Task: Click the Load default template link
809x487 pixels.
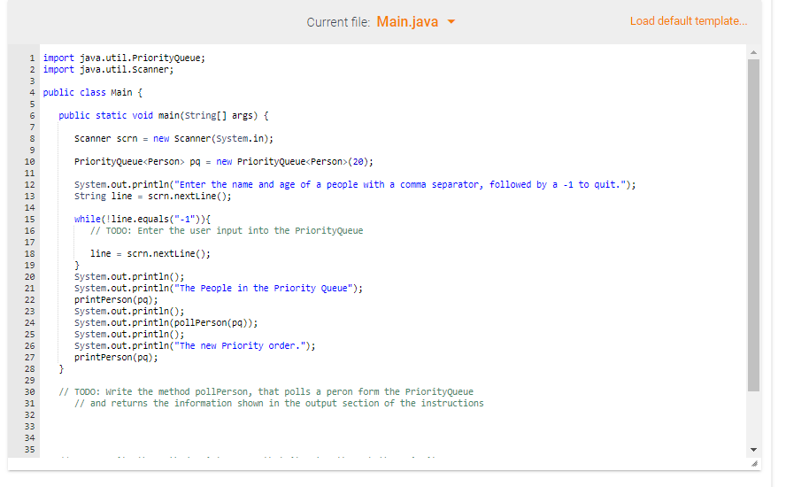Action: 689,21
